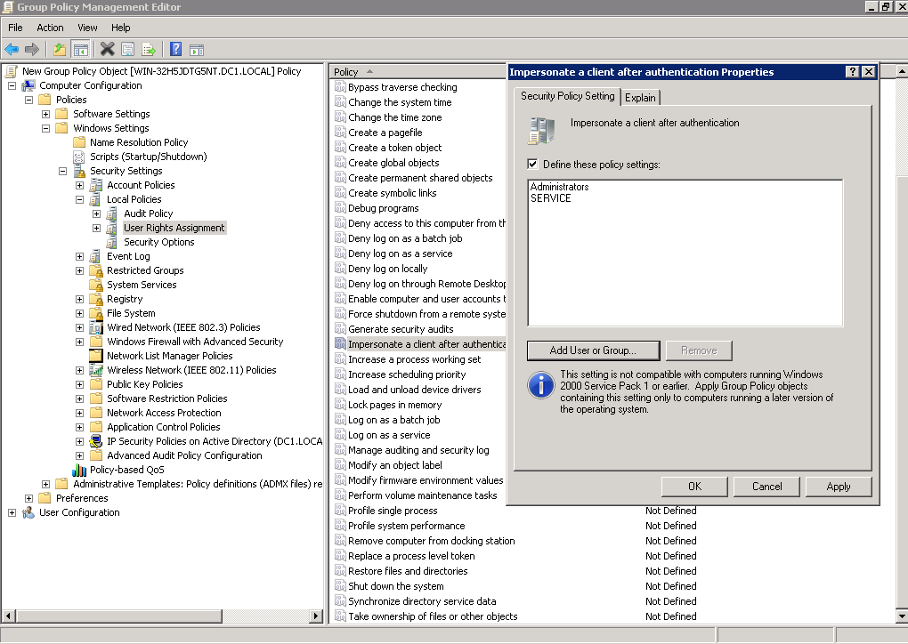Select SERVICE entry in the policy list
908x644 pixels.
pyautogui.click(x=551, y=198)
